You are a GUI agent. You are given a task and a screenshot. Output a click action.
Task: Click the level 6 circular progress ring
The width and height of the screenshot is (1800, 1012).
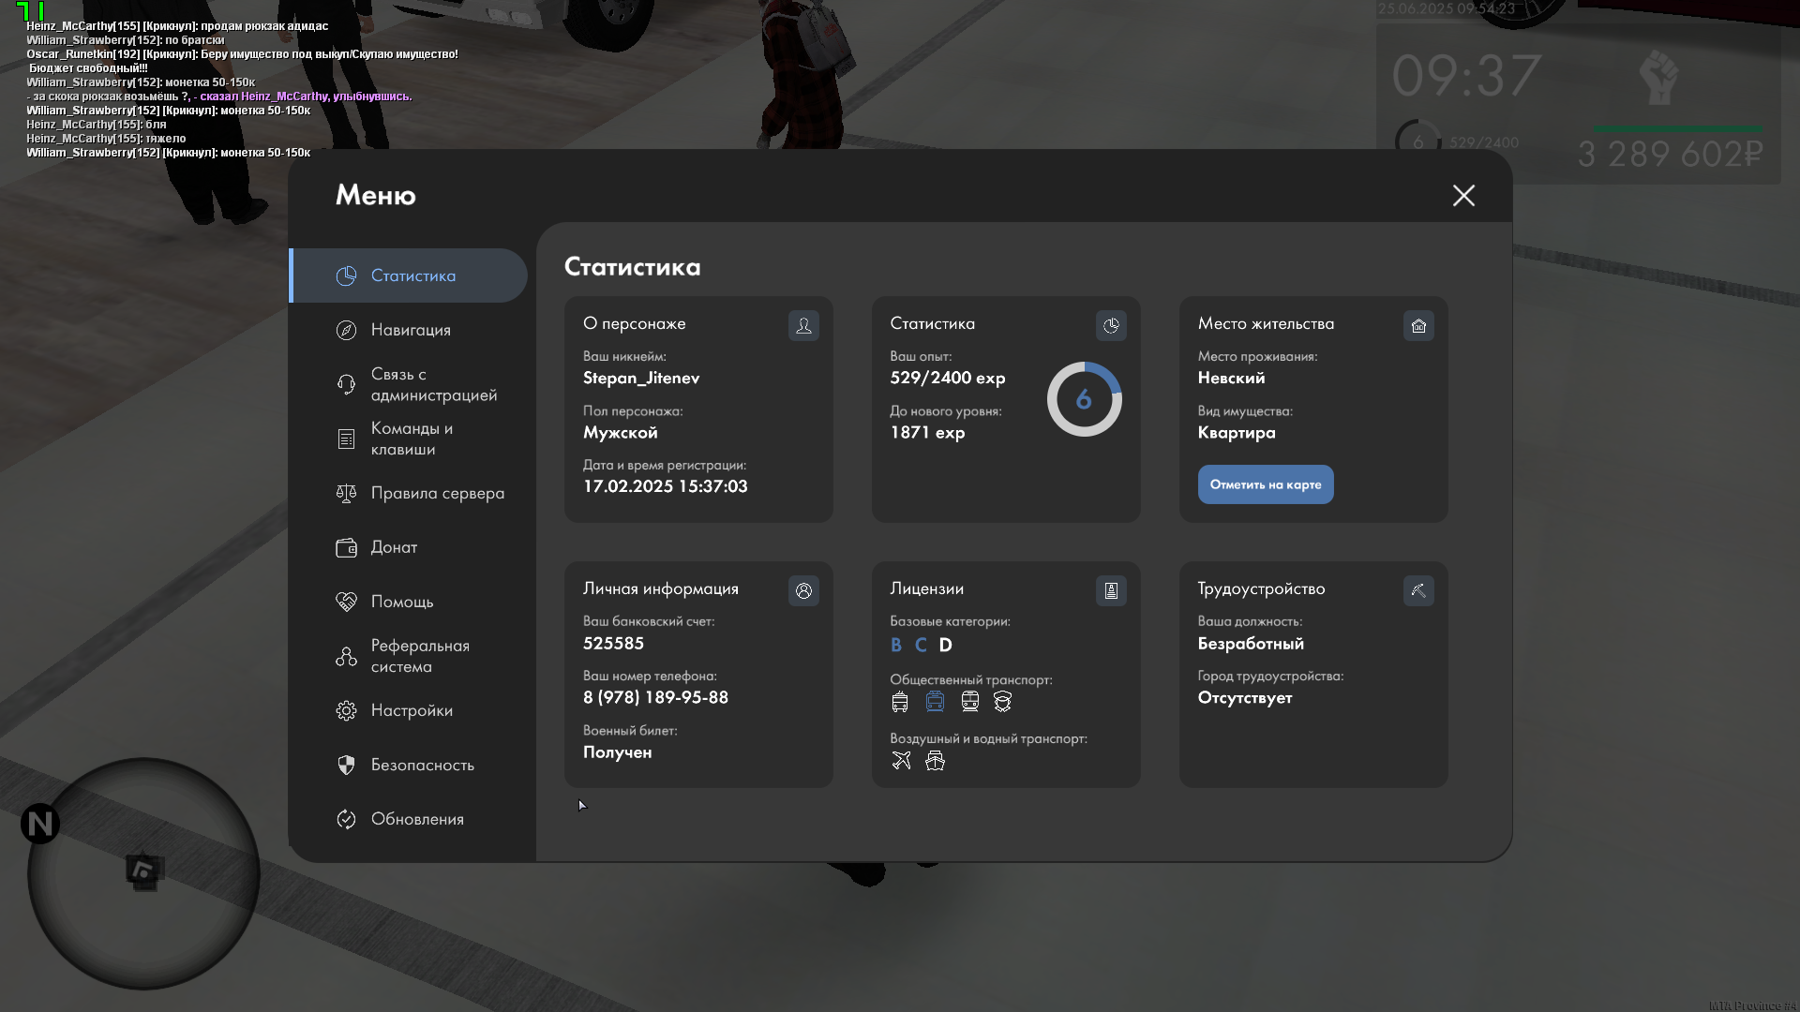[1084, 399]
